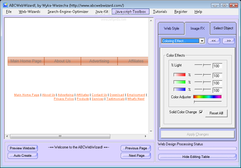Click the preview horizontal scrollbar right arrow

point(146,136)
